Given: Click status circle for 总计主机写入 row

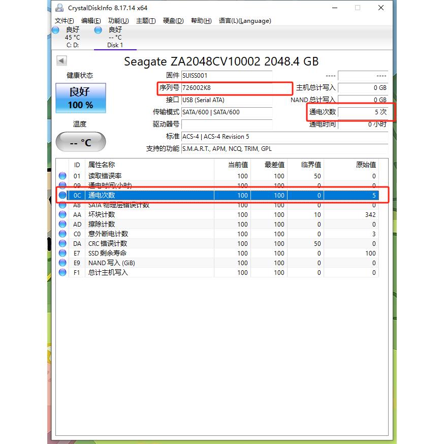Looking at the screenshot, I should click(62, 272).
